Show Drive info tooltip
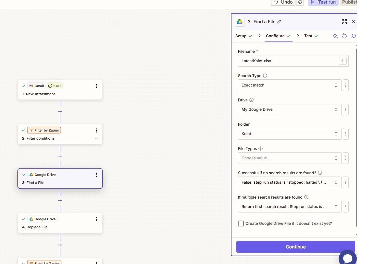Viewport: 374px width, 264px height. [251, 100]
